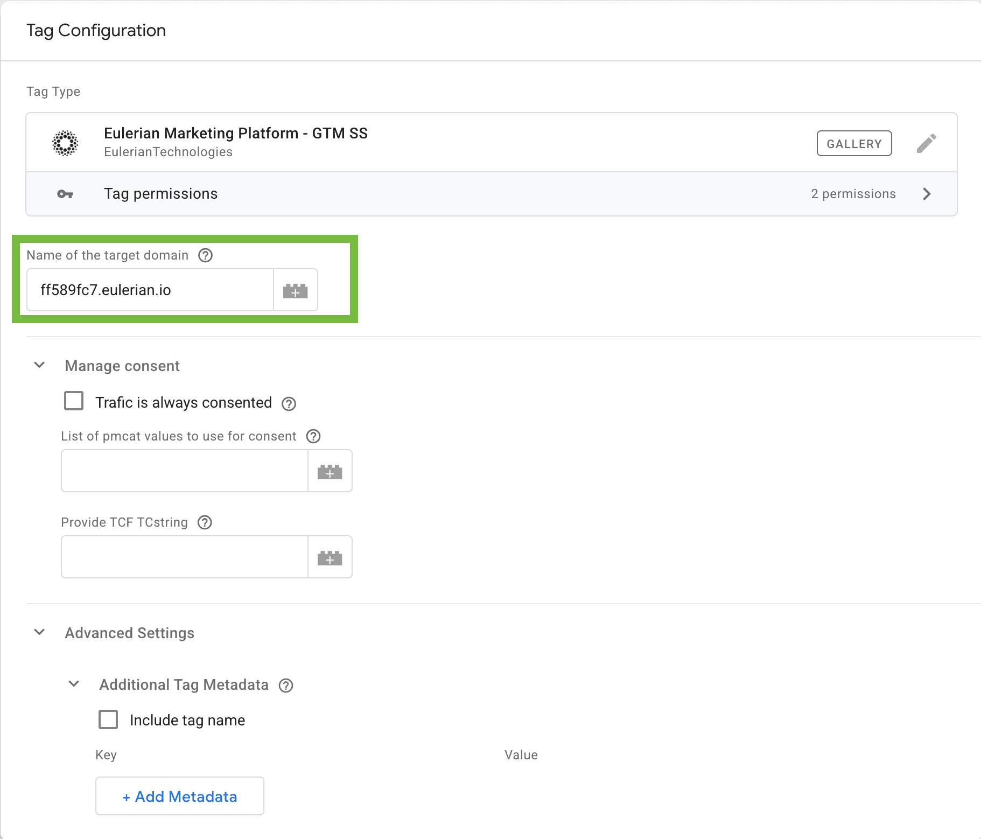
Task: Click the help icon beside Name of the target domain
Action: click(205, 255)
